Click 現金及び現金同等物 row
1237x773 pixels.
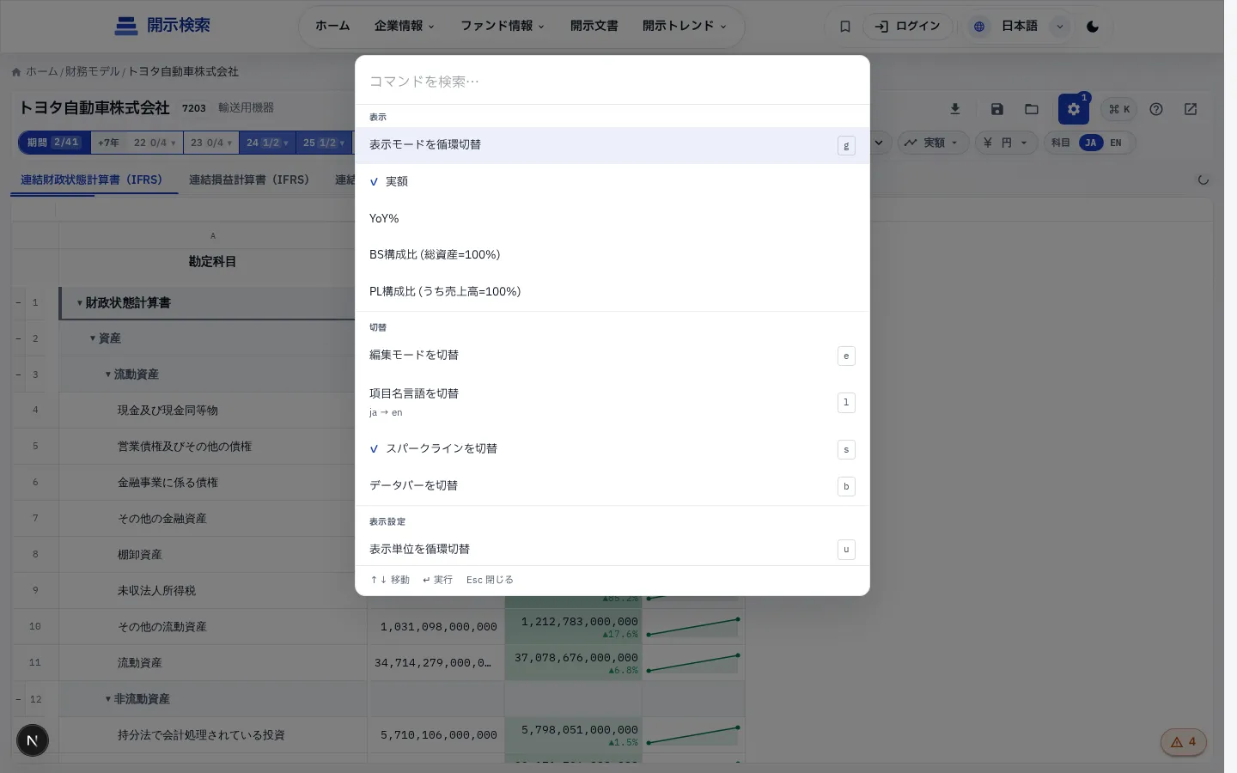(168, 411)
